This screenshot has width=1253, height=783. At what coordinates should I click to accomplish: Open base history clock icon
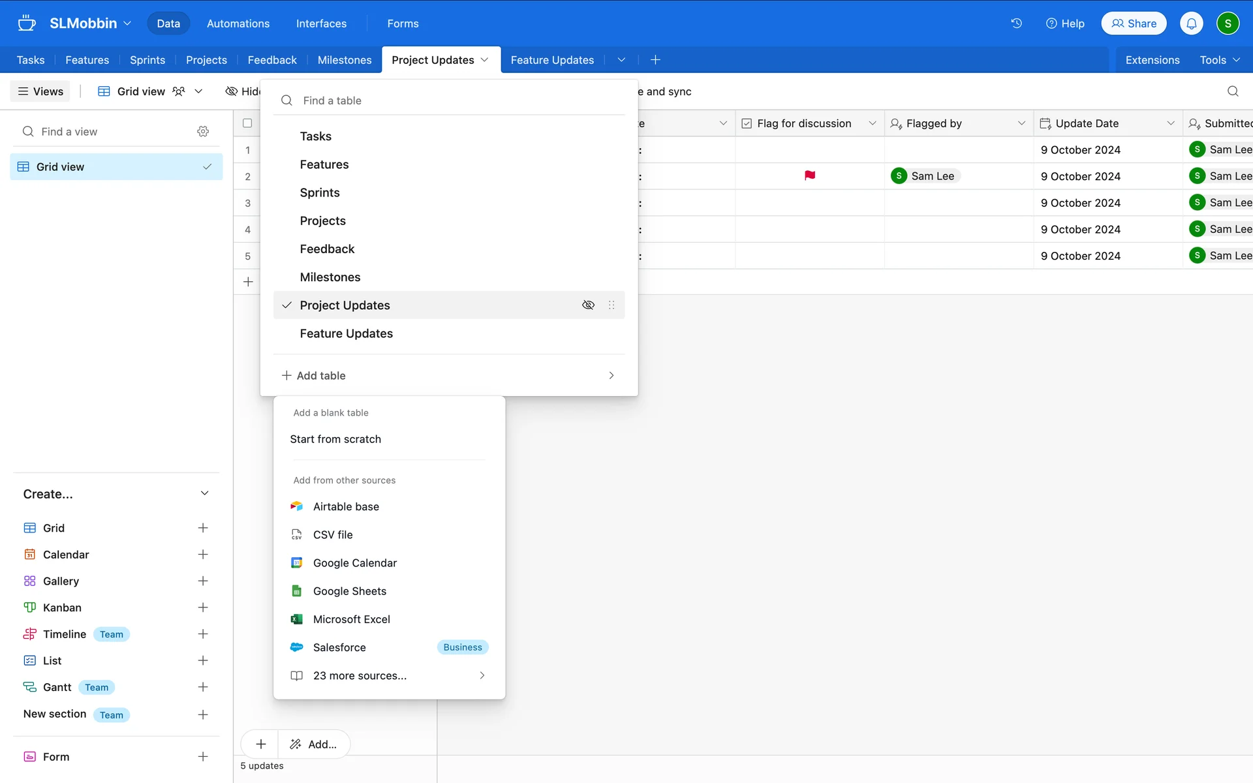tap(1016, 23)
